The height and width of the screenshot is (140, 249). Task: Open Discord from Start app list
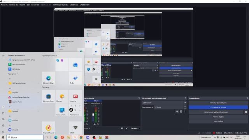13,129
